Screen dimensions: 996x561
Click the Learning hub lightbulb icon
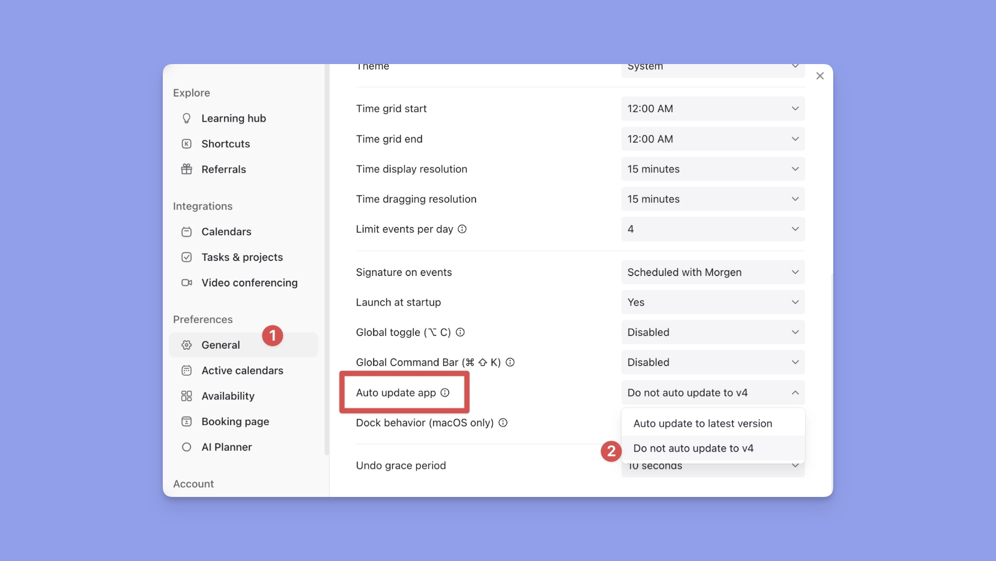pyautogui.click(x=186, y=119)
